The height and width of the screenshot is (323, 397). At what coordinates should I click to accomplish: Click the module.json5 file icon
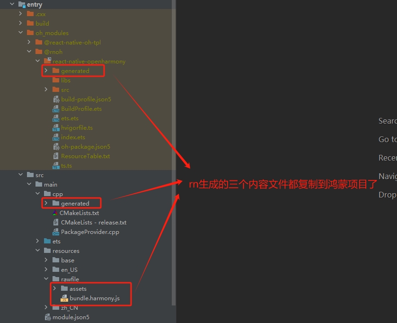pyautogui.click(x=47, y=317)
